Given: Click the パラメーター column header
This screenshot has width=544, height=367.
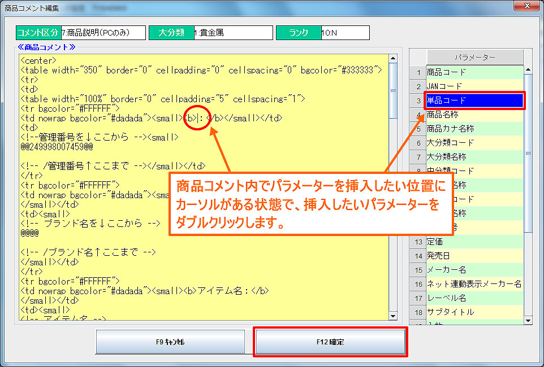Looking at the screenshot, I should coord(474,57).
